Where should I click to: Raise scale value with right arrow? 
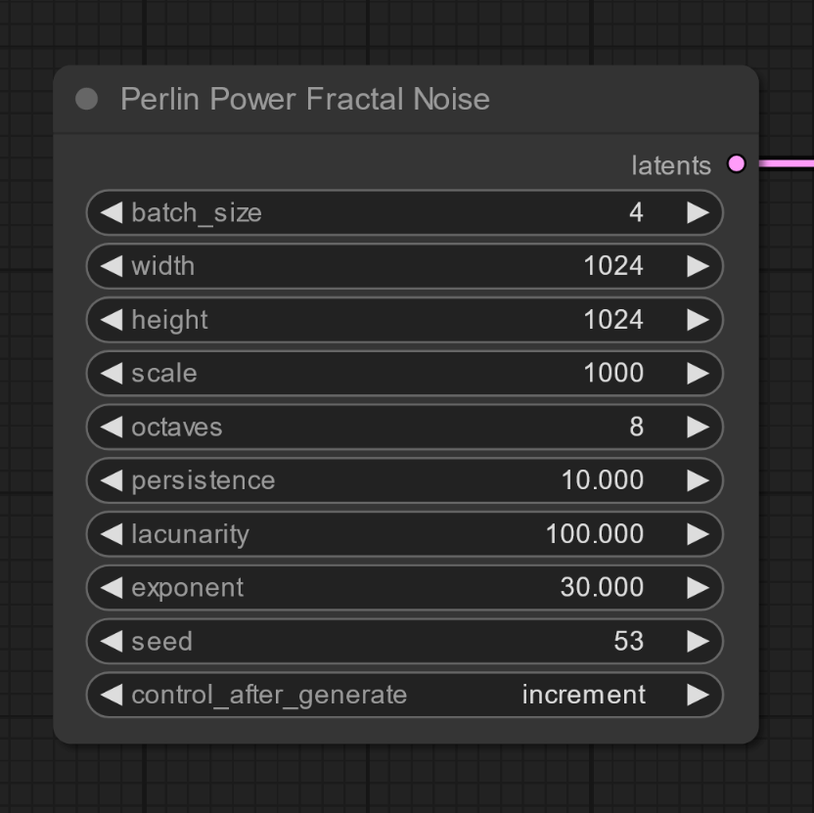[697, 373]
